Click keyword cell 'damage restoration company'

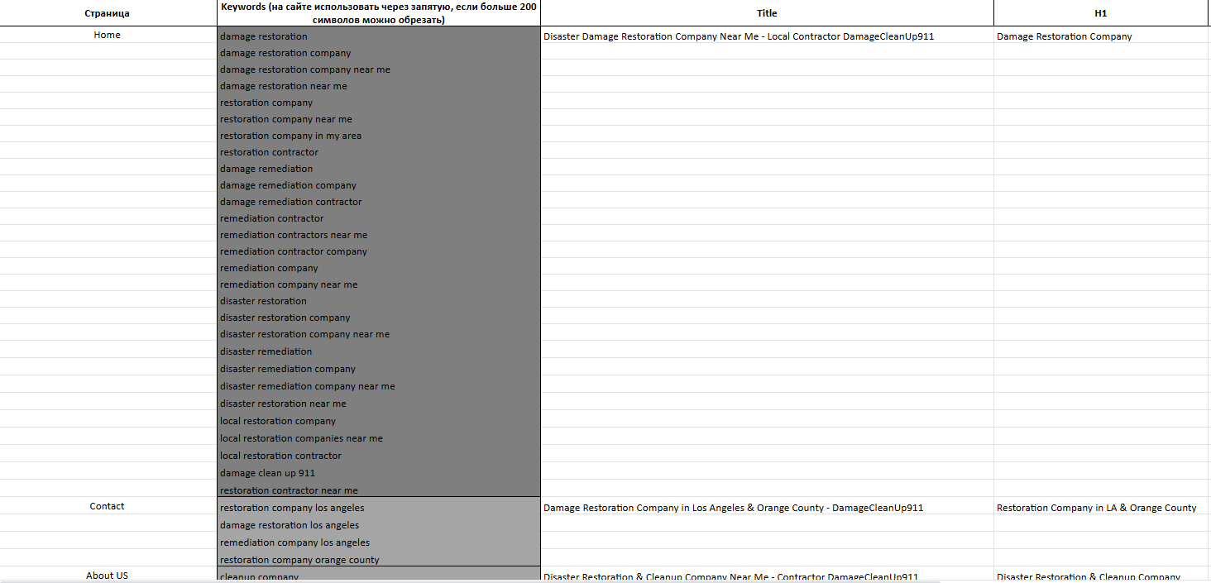(x=379, y=53)
